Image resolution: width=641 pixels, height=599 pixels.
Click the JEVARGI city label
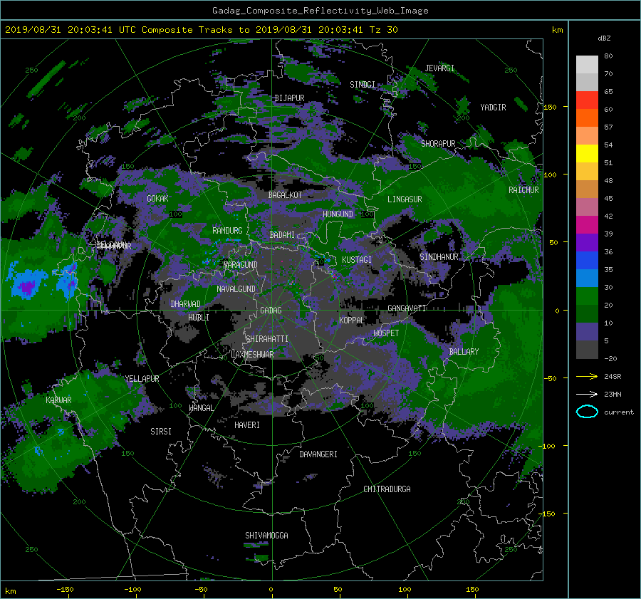click(439, 68)
